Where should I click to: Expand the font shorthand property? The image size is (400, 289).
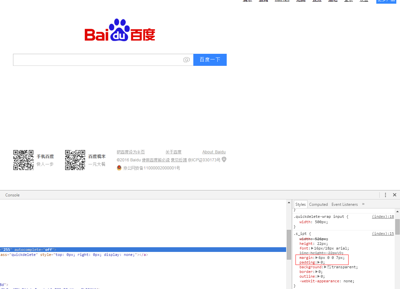pos(312,248)
